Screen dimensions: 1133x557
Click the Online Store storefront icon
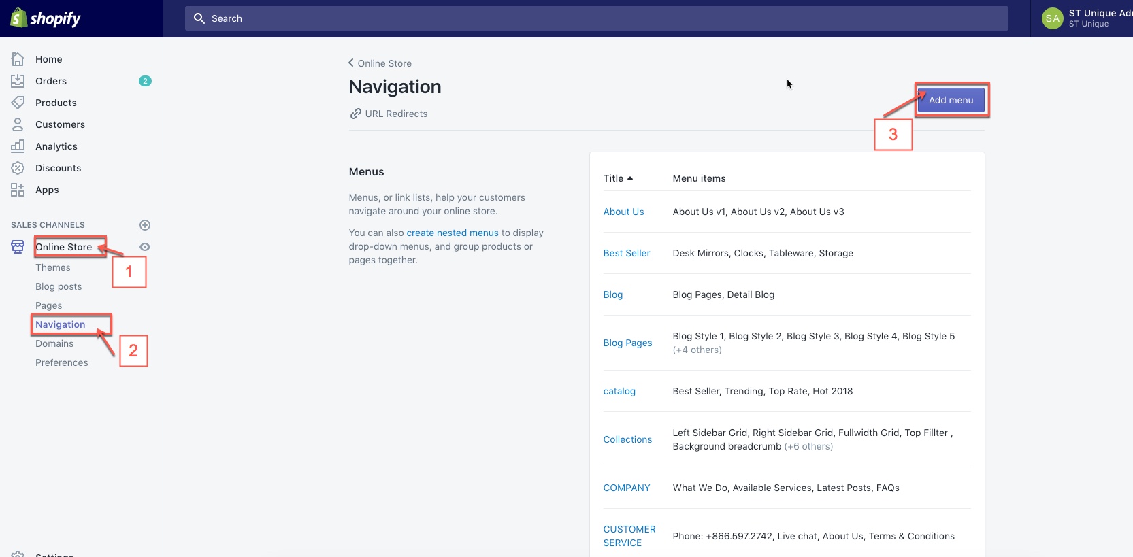[18, 247]
